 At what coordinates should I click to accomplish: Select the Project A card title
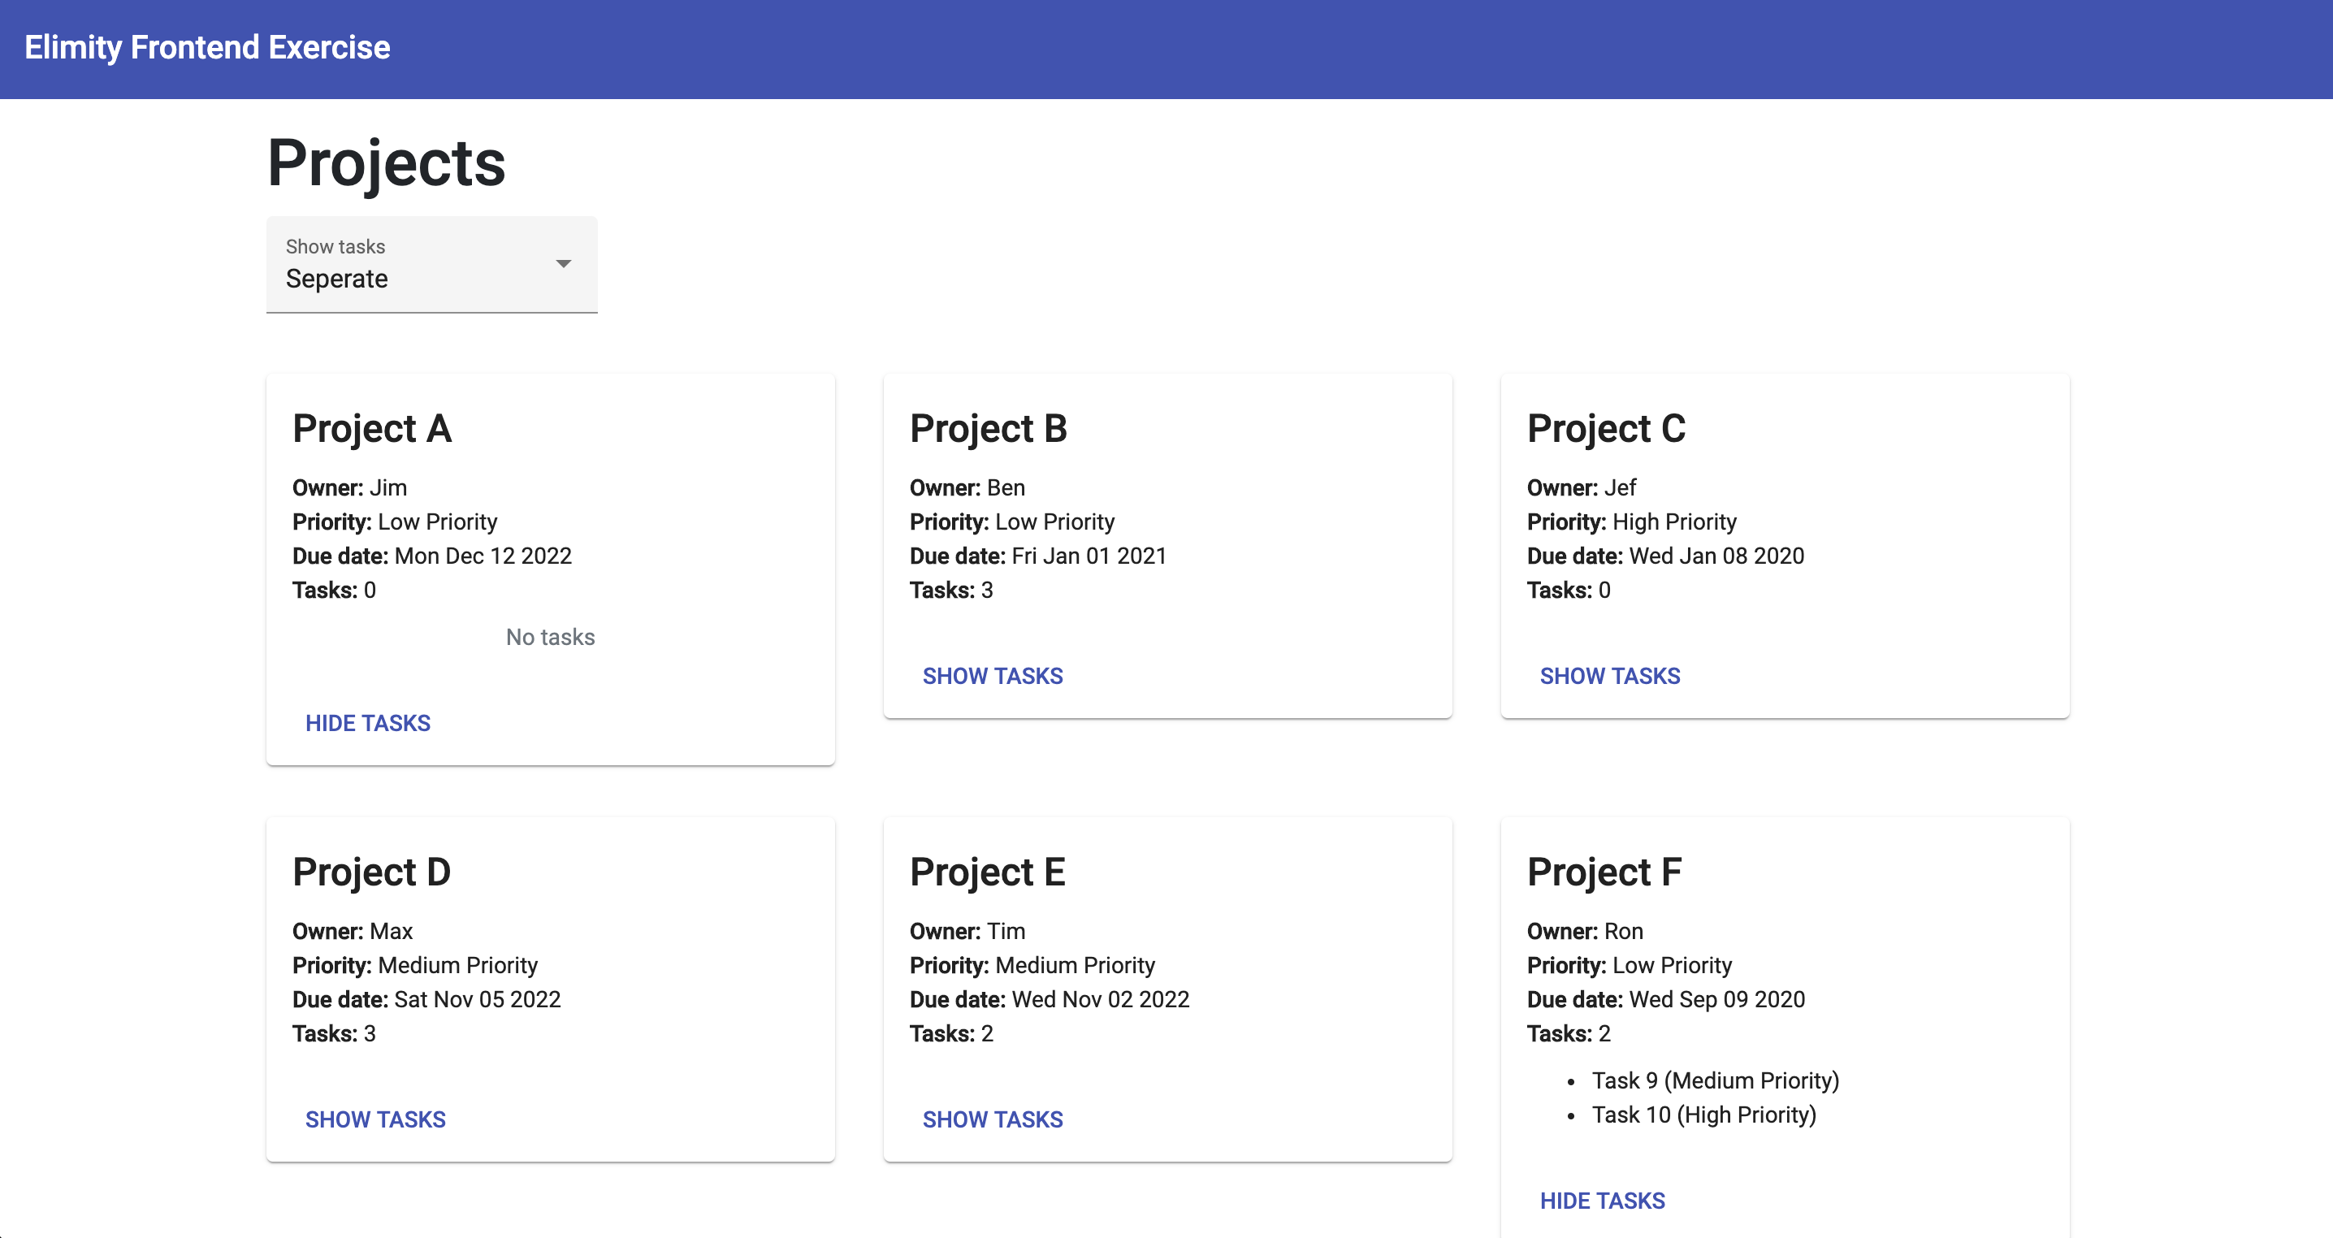point(371,428)
